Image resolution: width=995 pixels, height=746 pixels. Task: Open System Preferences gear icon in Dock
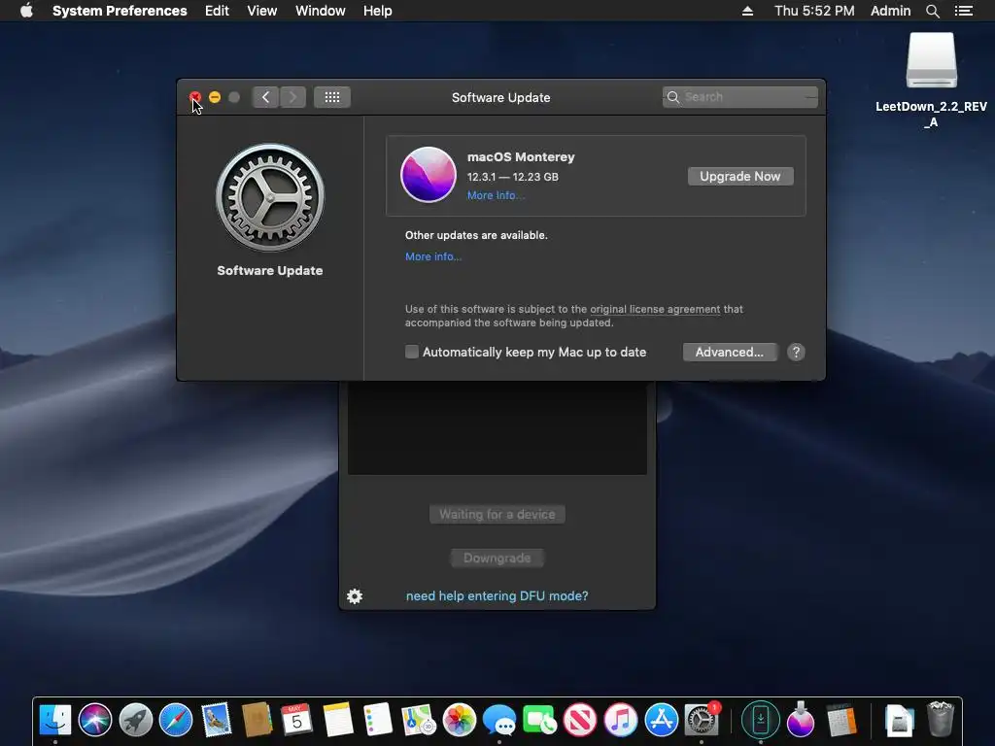[702, 720]
